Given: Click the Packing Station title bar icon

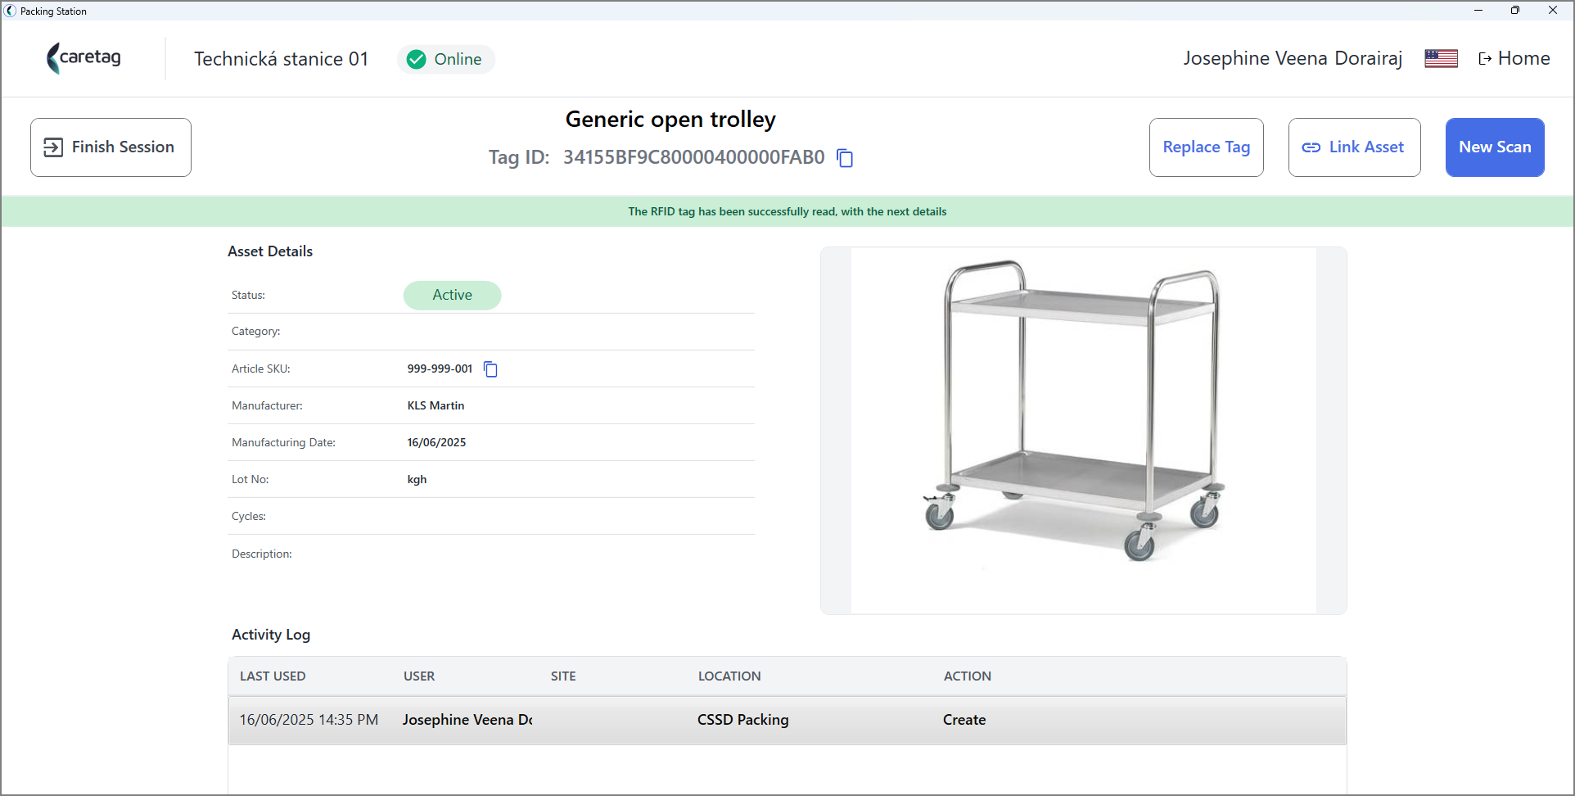Looking at the screenshot, I should (10, 11).
